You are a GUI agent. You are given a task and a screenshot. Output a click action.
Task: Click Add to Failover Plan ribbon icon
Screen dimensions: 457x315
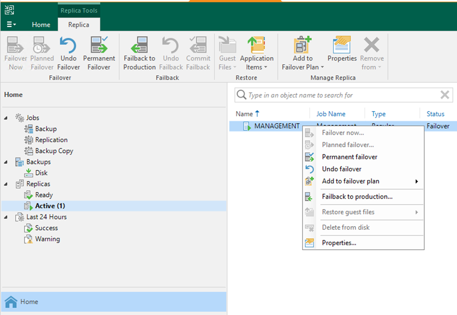pos(302,46)
